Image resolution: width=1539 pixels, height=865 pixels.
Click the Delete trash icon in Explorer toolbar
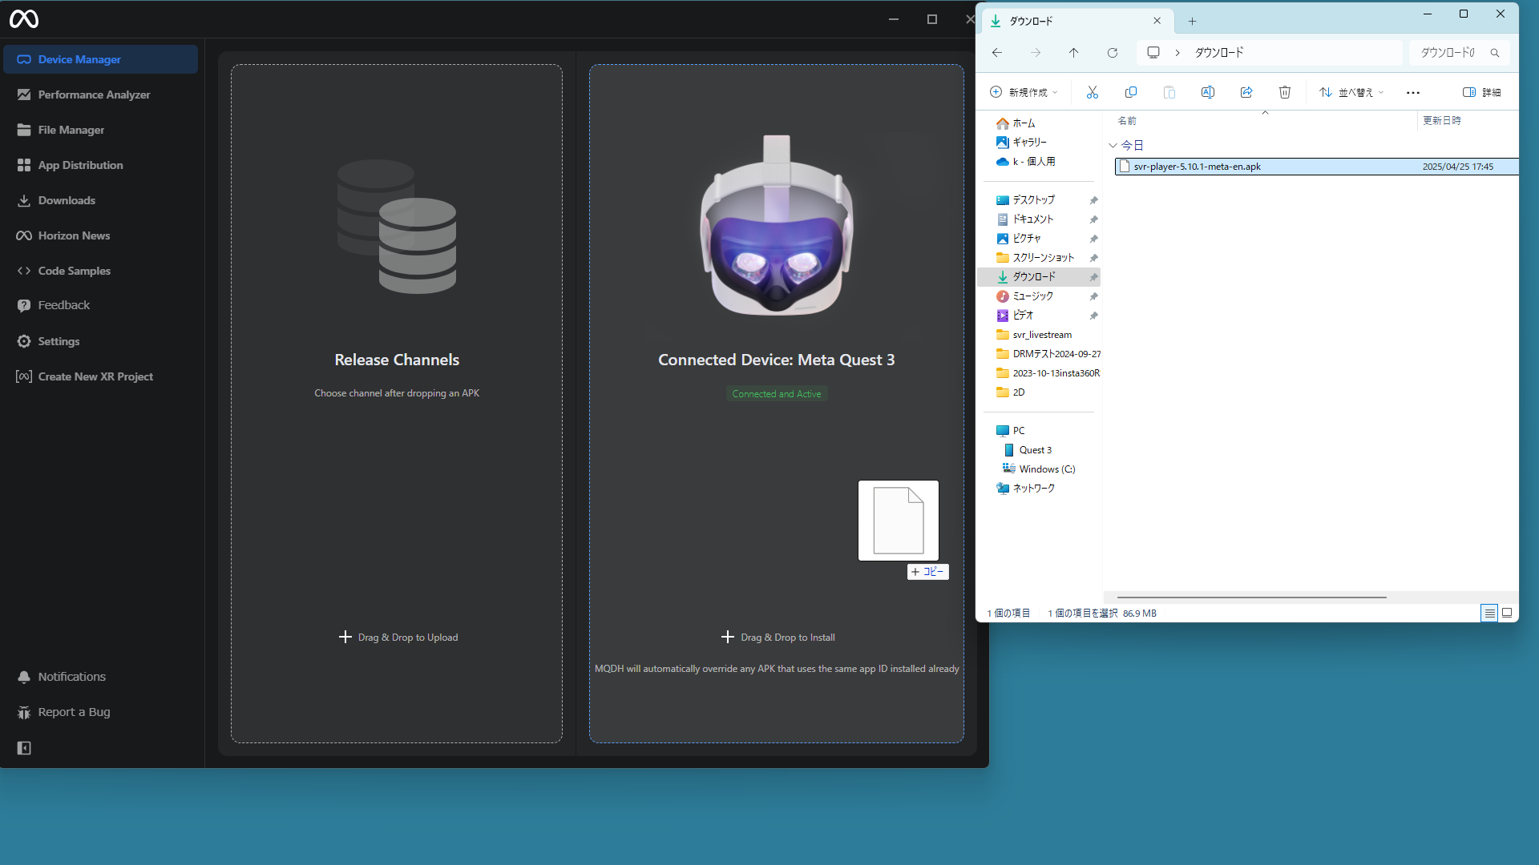(x=1285, y=93)
